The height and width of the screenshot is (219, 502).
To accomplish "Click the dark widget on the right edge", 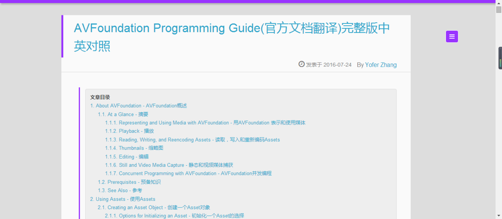I will pyautogui.click(x=500, y=58).
